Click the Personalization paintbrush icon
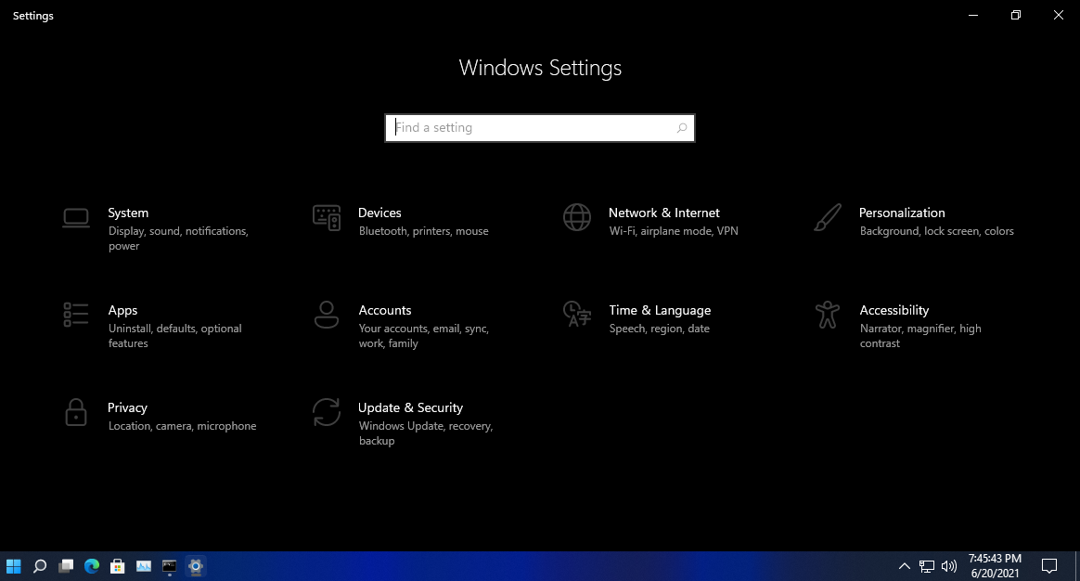The image size is (1080, 581). pos(828,217)
